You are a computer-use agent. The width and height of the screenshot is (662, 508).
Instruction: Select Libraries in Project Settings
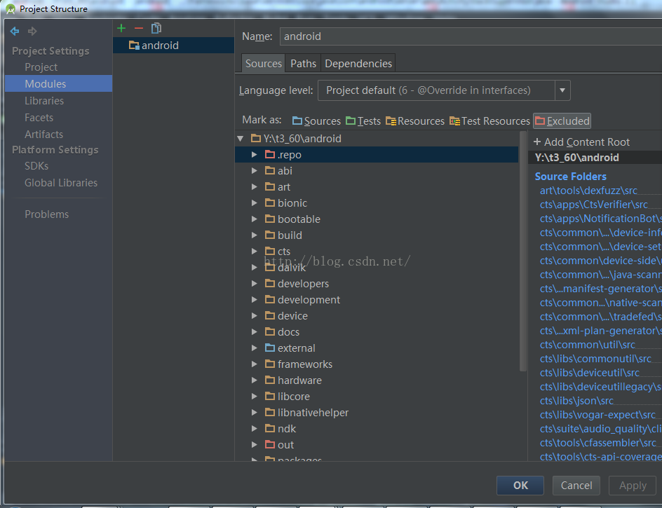pos(44,101)
